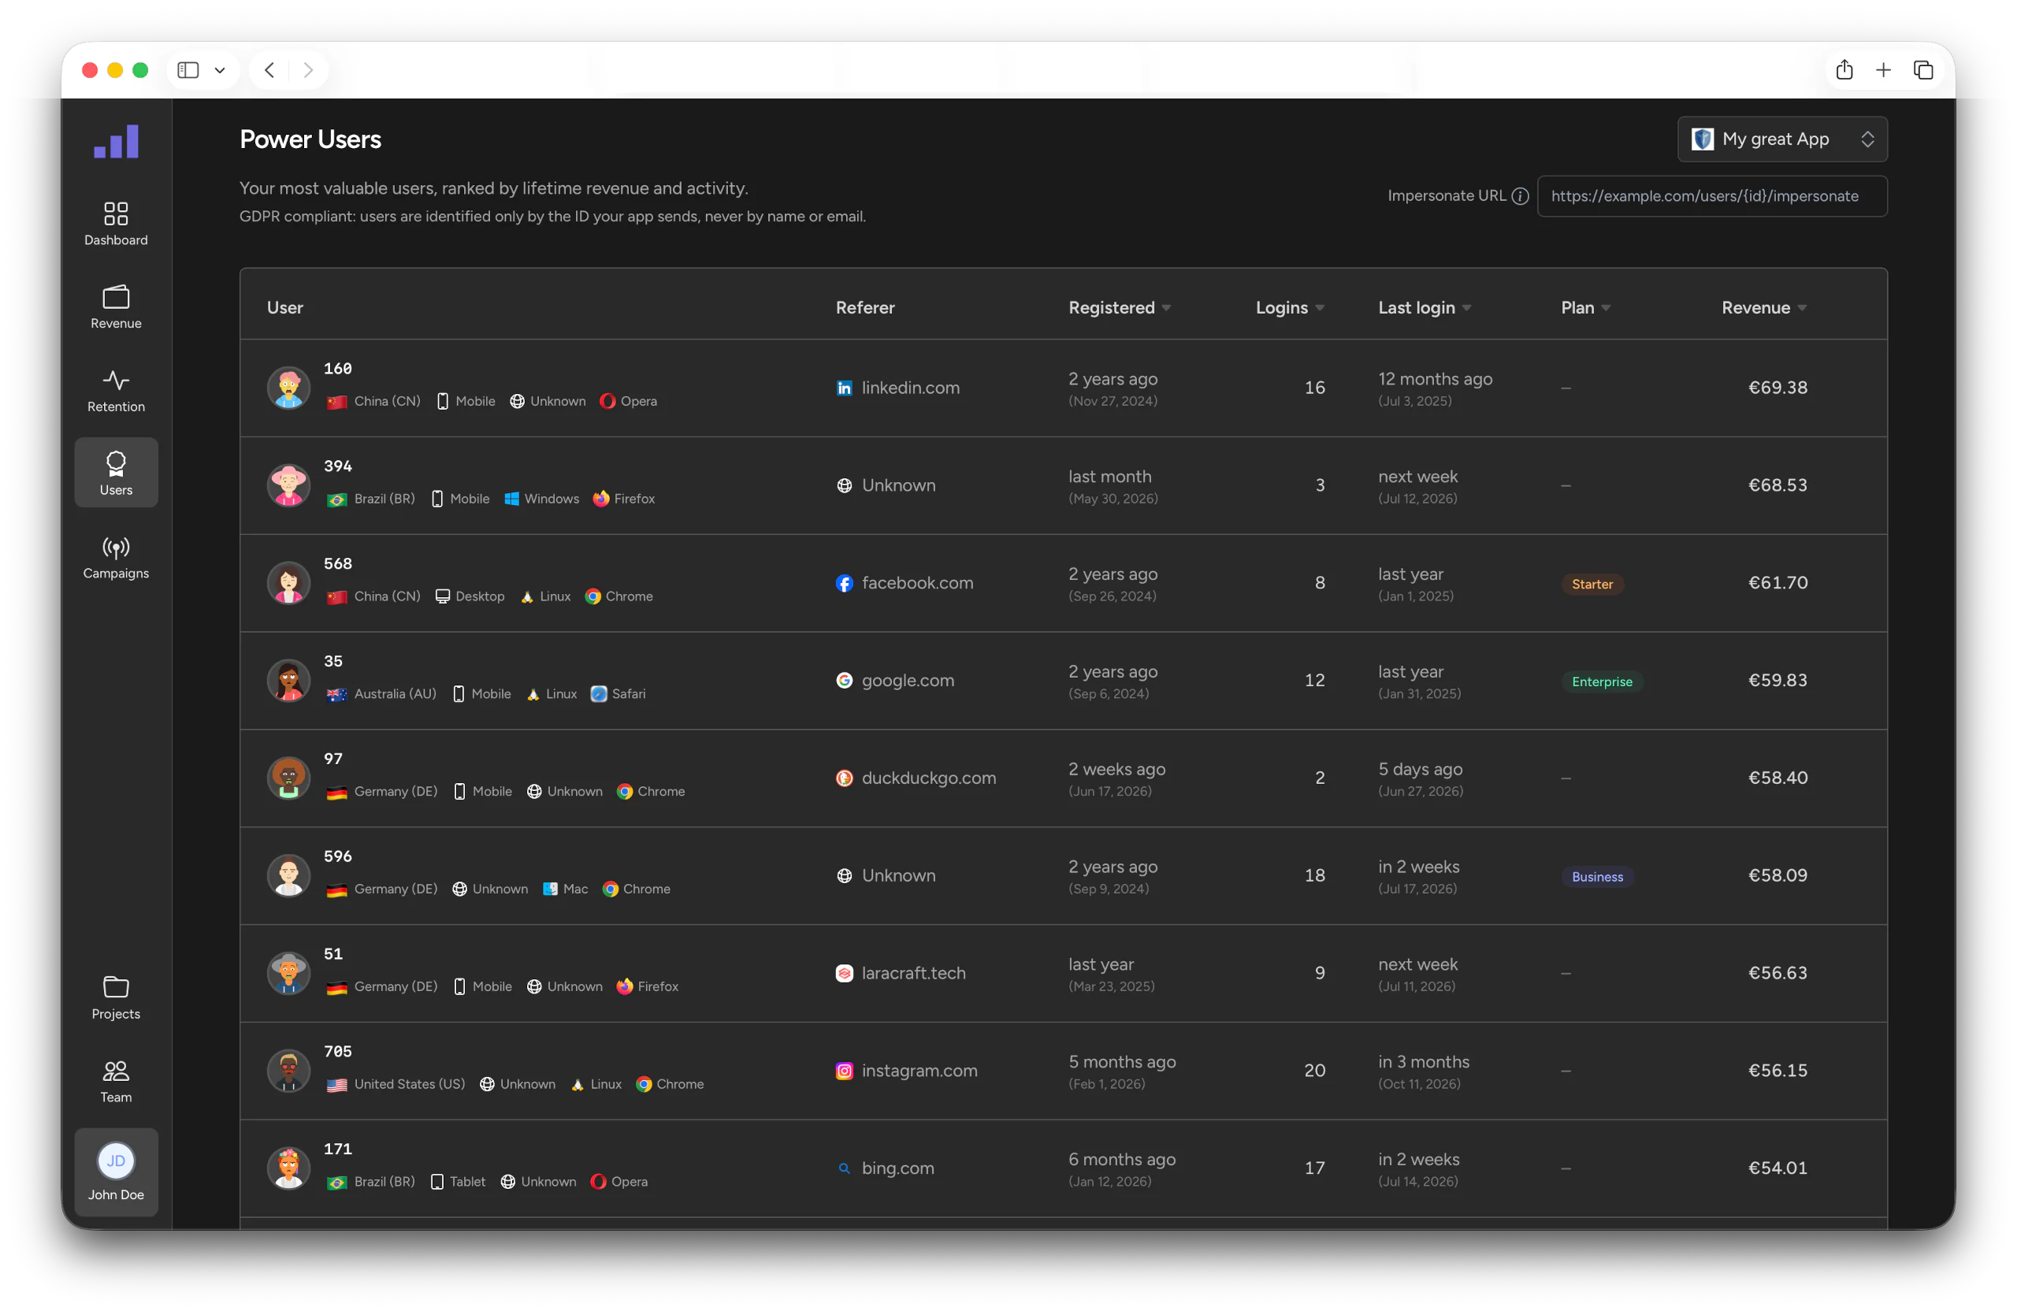
Task: Open the My great App project selector
Action: 1782,139
